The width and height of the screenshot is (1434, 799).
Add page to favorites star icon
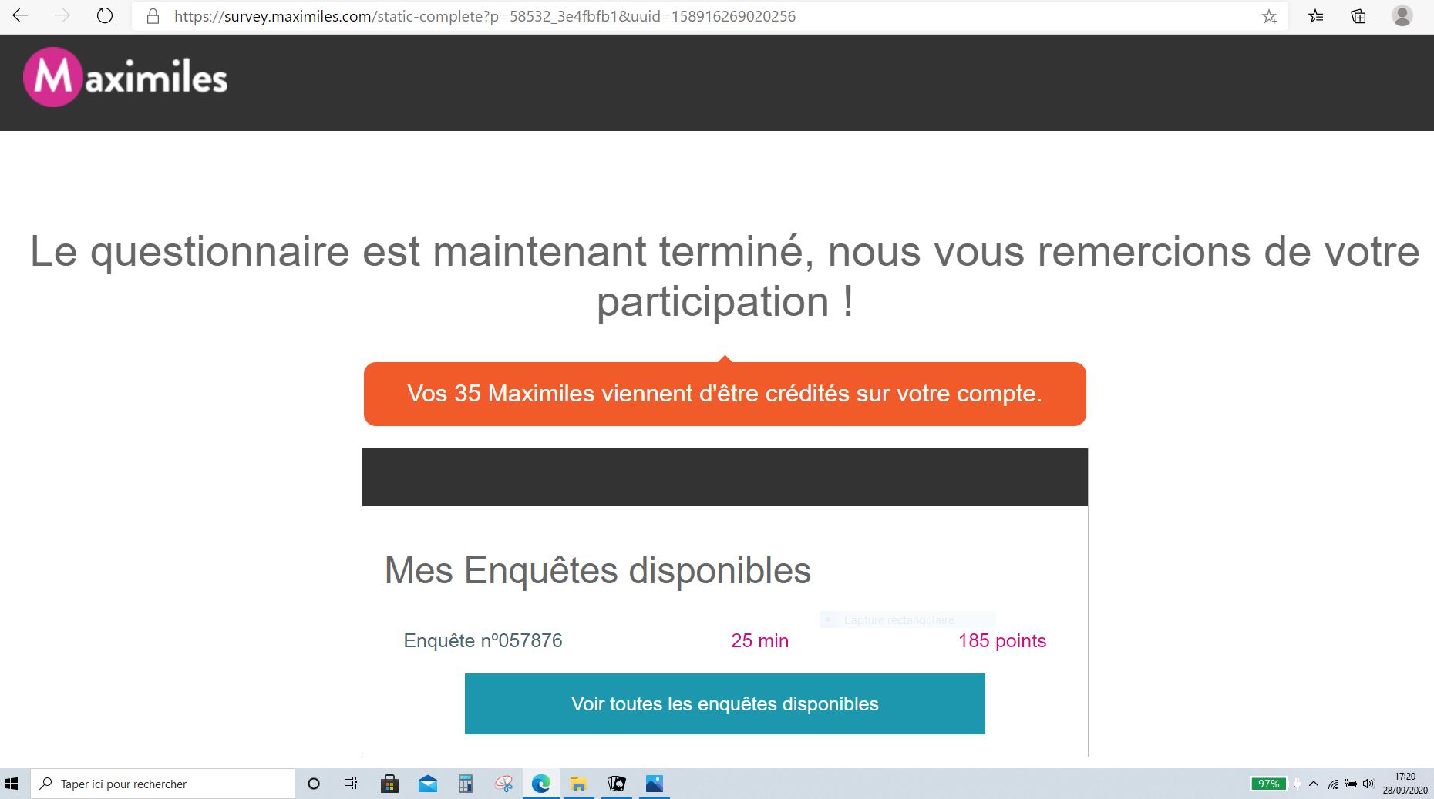tap(1269, 16)
